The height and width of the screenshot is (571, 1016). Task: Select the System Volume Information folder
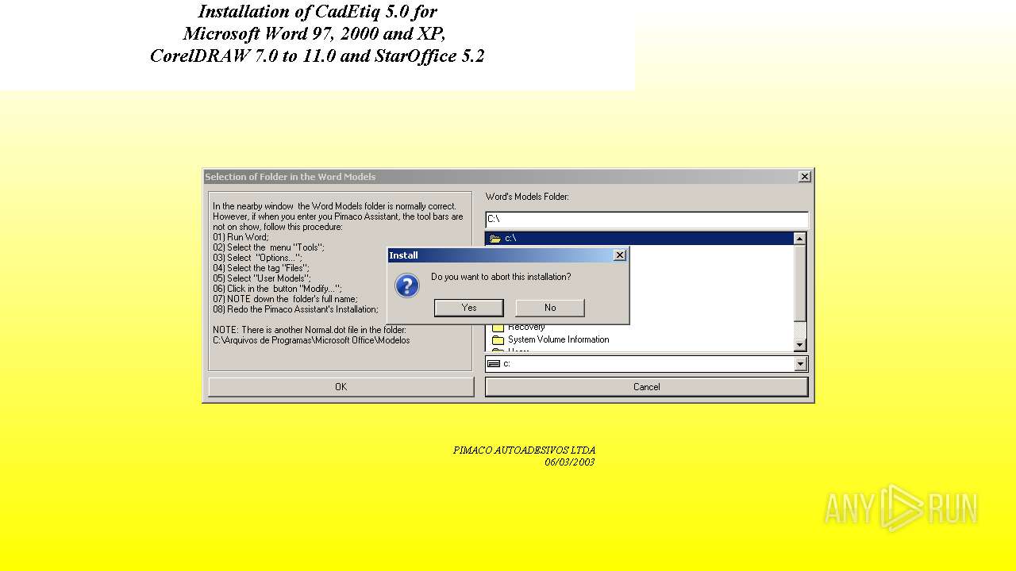pyautogui.click(x=559, y=339)
